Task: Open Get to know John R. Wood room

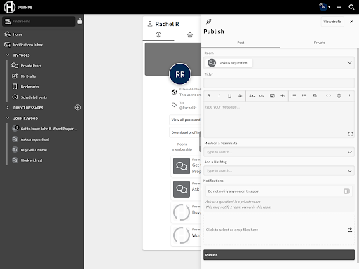Action: coord(49,129)
